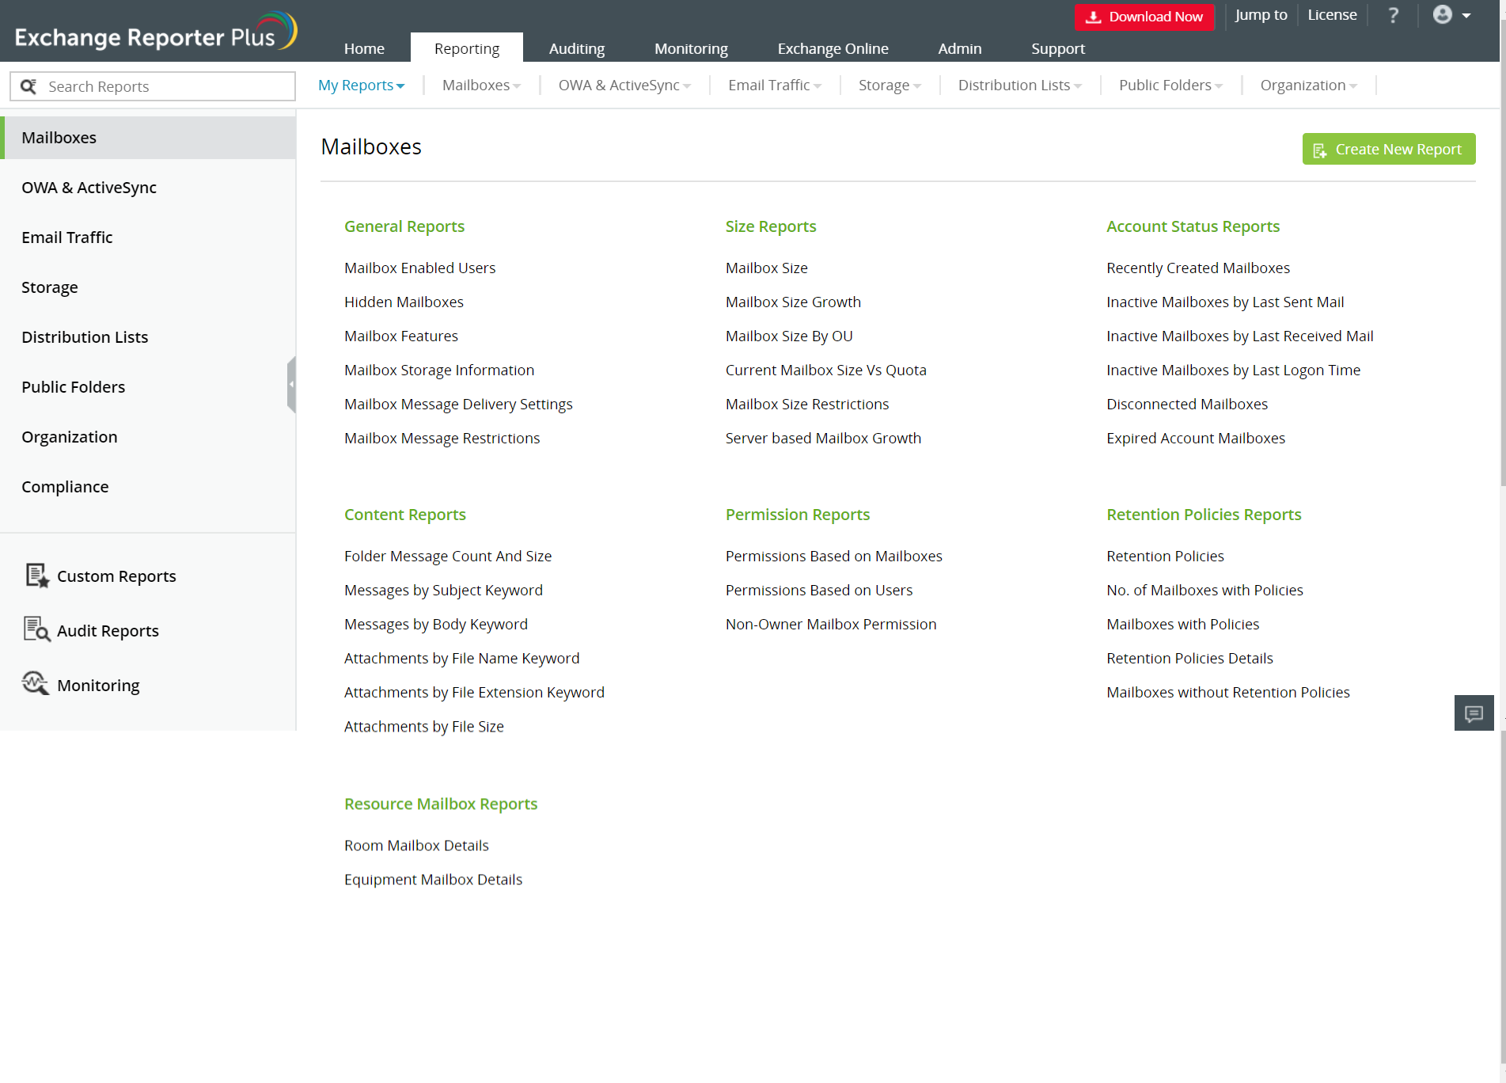Open the feedback chat icon
Screen dimensions: 1506x1083
(x=1474, y=713)
